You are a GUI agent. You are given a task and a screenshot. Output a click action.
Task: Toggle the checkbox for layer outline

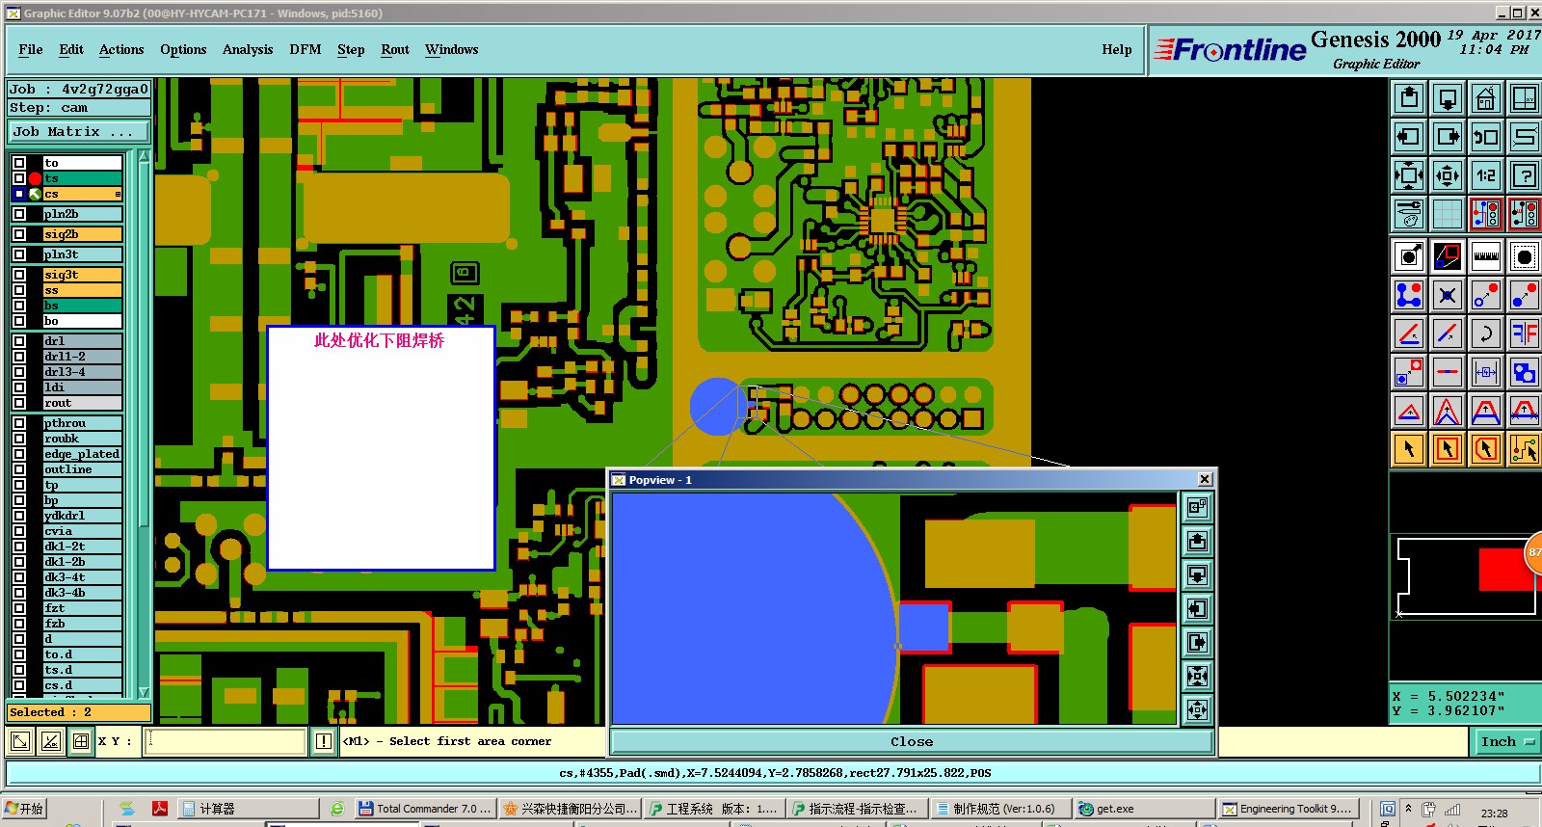(19, 469)
